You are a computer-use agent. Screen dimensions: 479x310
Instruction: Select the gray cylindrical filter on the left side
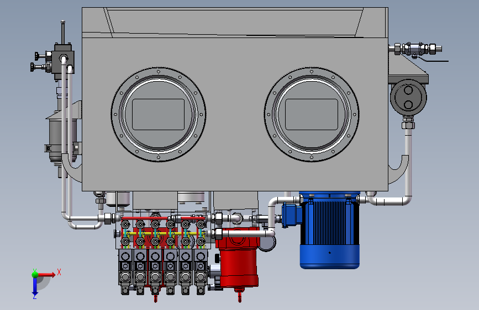57,137
